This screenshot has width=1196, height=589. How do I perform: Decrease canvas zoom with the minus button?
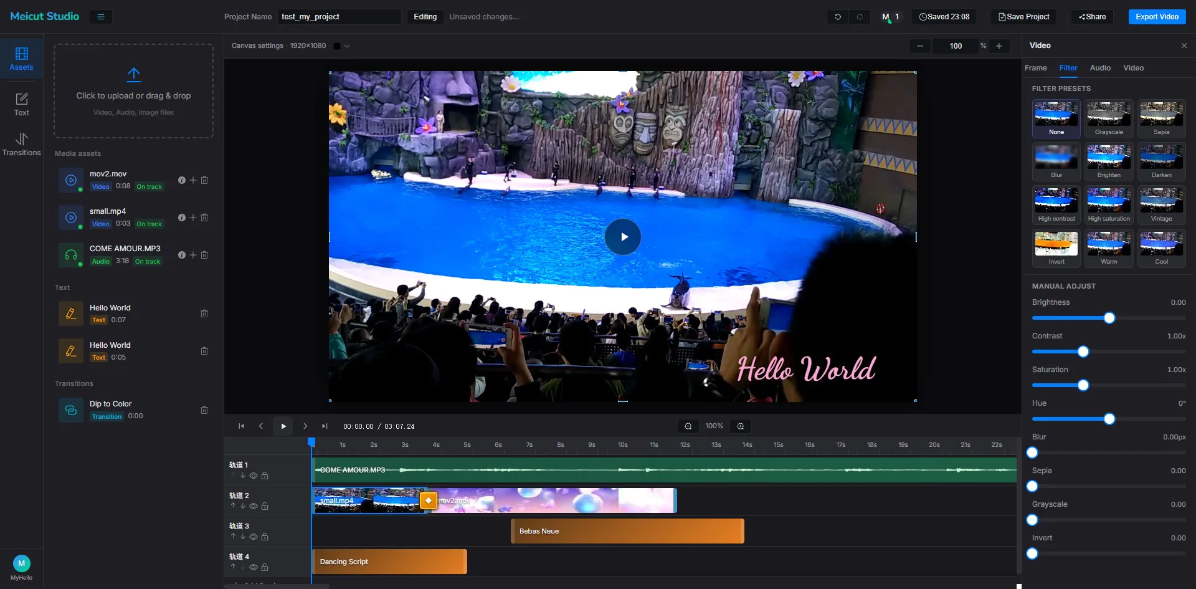click(920, 46)
